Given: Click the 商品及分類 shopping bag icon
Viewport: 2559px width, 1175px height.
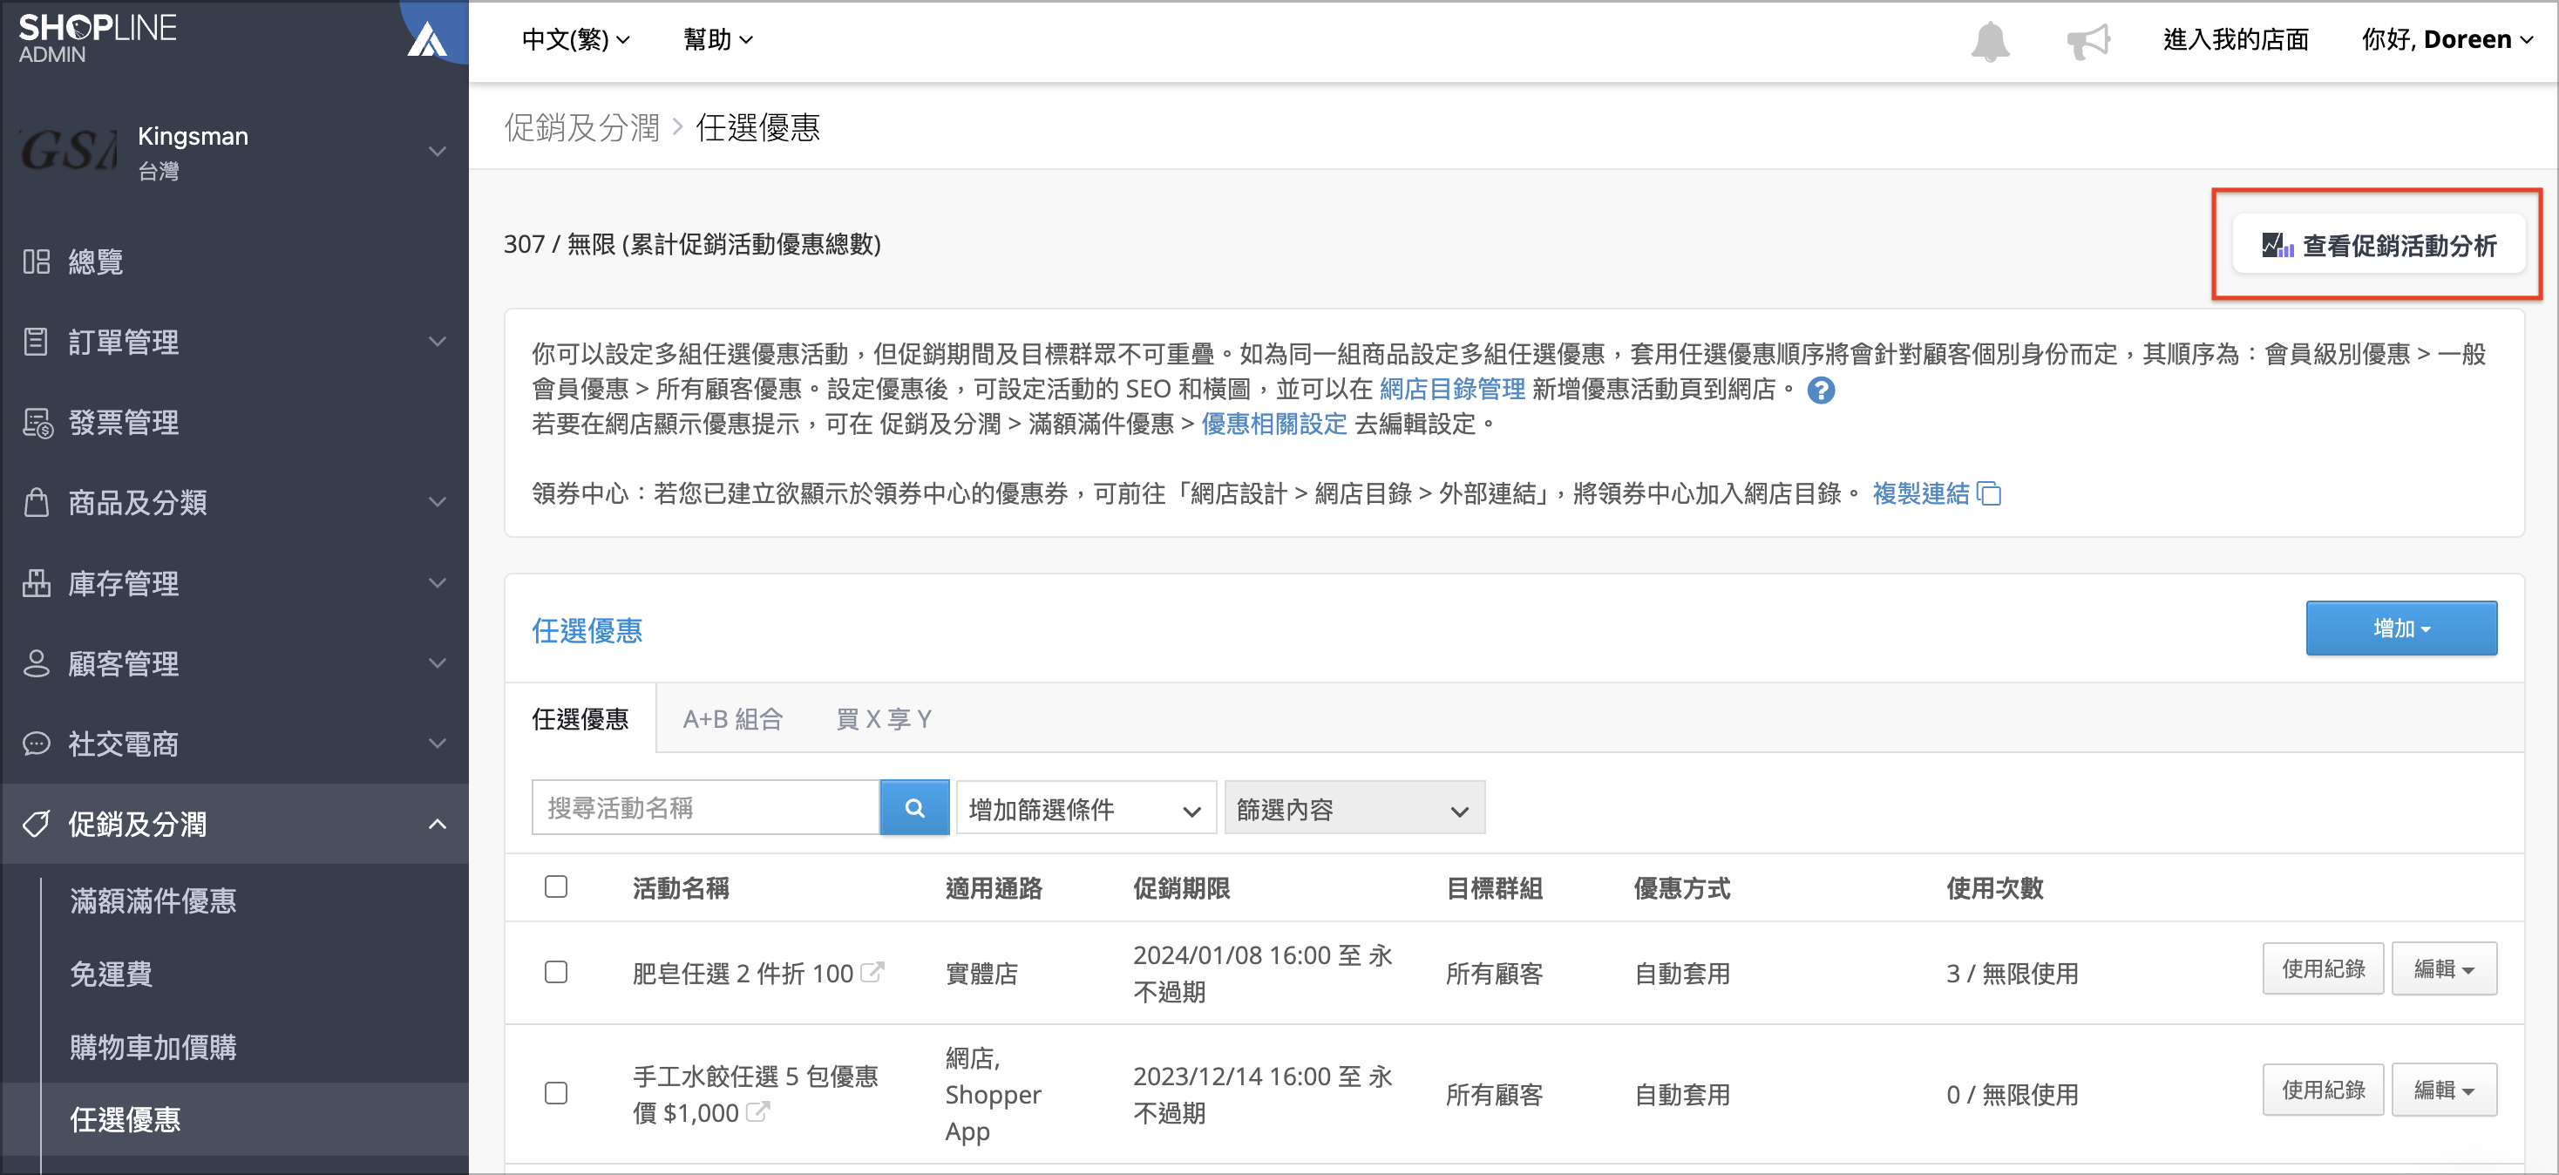Looking at the screenshot, I should pos(37,501).
